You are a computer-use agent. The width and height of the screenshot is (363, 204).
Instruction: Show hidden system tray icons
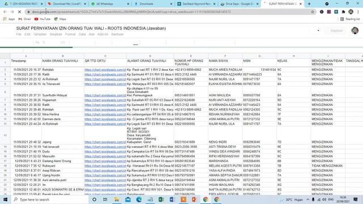click(308, 199)
